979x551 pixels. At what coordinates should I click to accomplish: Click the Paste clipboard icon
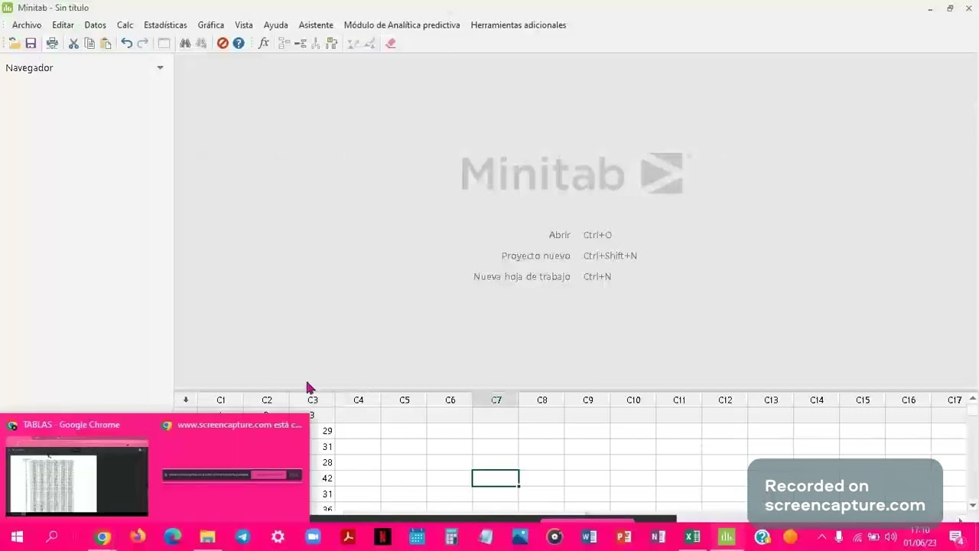pyautogui.click(x=106, y=44)
